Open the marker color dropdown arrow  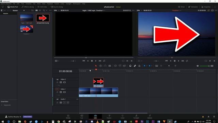[152, 66]
